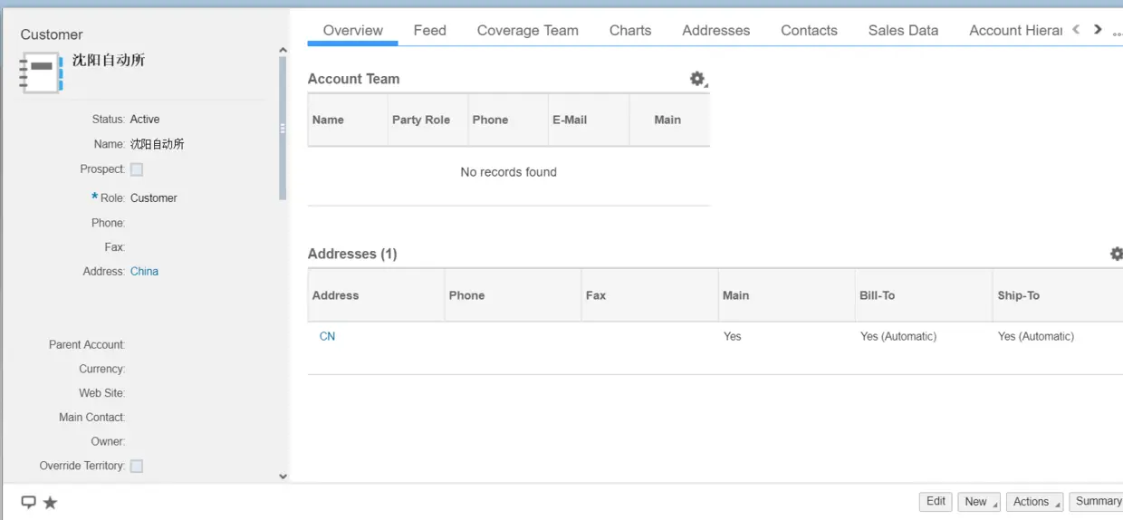This screenshot has height=520, width=1123.
Task: Open the CN address record link
Action: click(x=327, y=336)
